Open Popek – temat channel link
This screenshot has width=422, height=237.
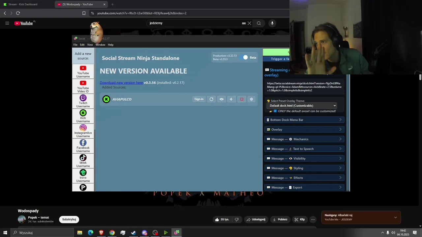[x=39, y=218]
